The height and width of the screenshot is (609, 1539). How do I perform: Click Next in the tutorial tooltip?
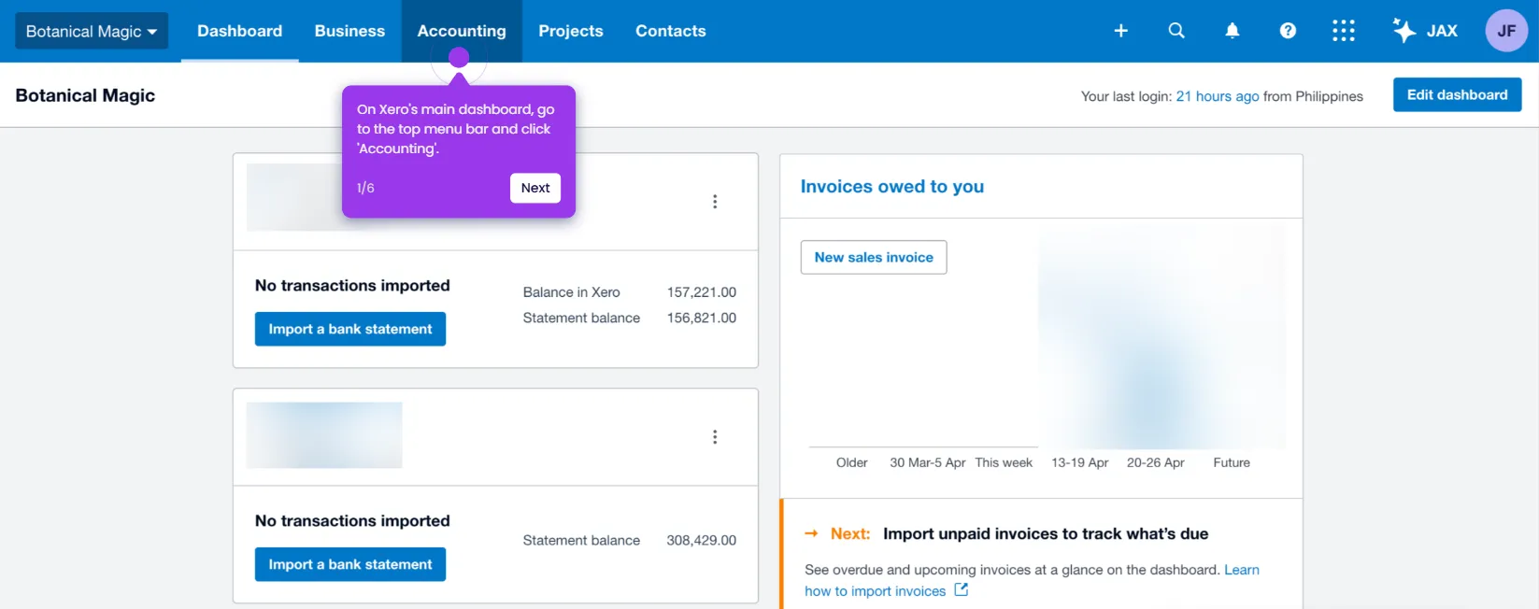click(535, 188)
